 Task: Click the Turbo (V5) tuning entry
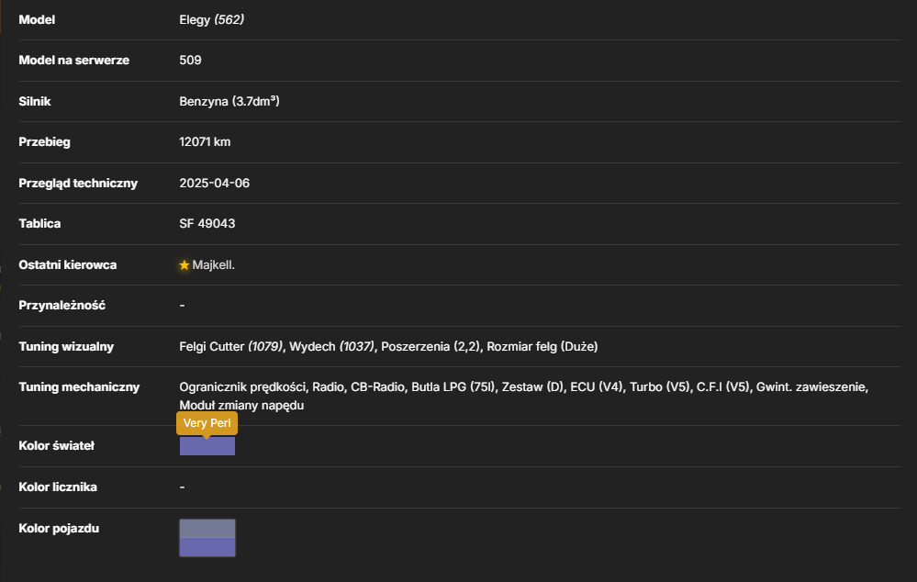660,387
